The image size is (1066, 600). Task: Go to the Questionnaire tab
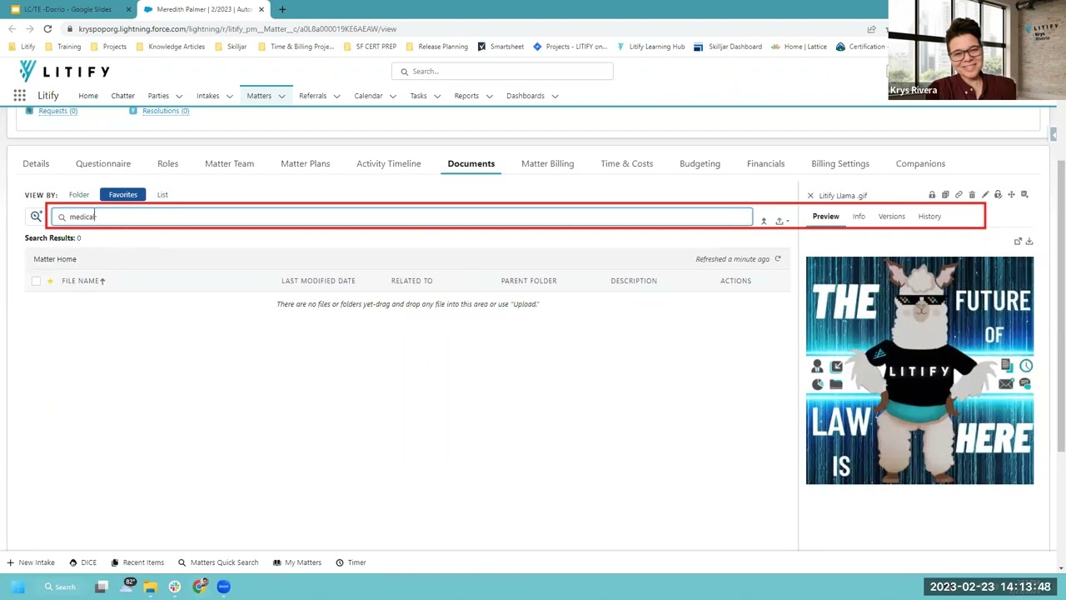(x=103, y=164)
